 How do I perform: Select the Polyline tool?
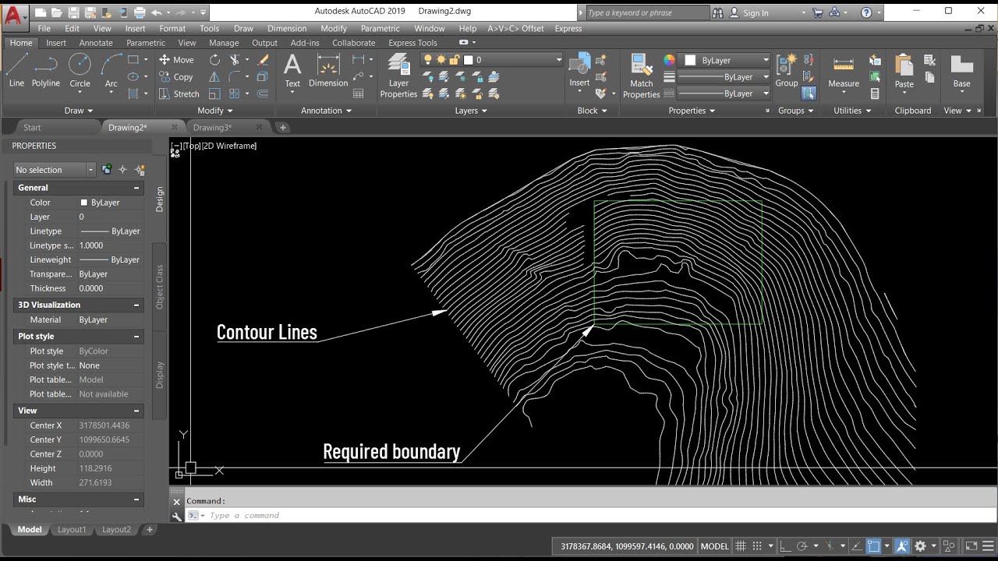coord(46,70)
